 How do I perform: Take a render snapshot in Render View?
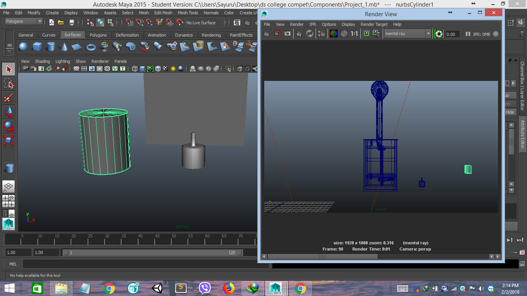287,34
